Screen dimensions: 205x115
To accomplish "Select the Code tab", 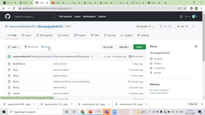I will click(x=12, y=35).
